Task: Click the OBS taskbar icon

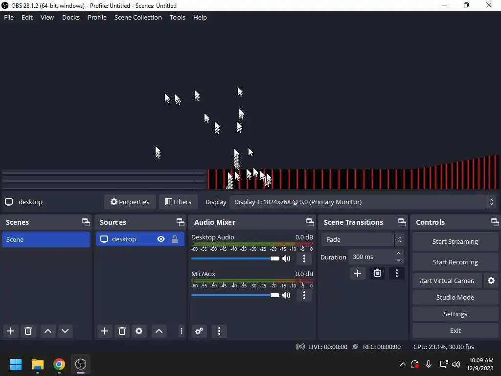Action: (81, 364)
